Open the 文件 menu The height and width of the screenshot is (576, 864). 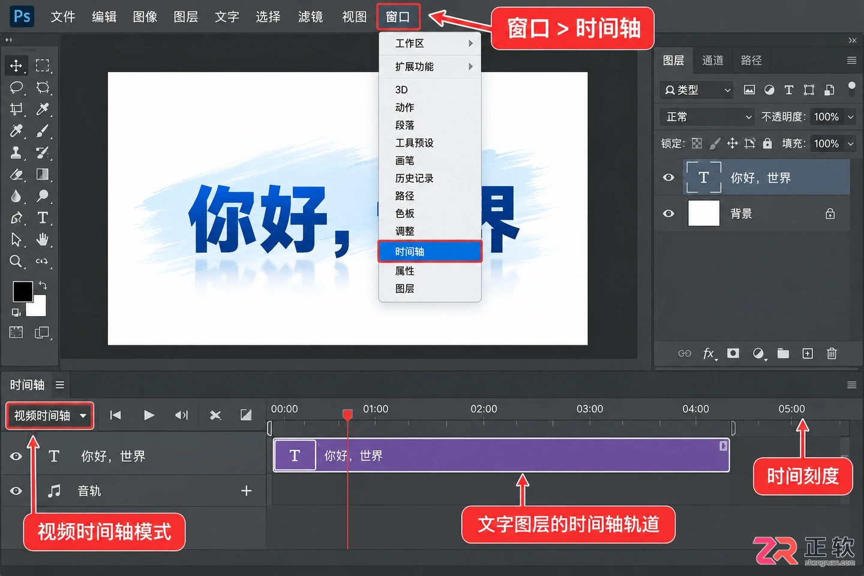tap(63, 17)
